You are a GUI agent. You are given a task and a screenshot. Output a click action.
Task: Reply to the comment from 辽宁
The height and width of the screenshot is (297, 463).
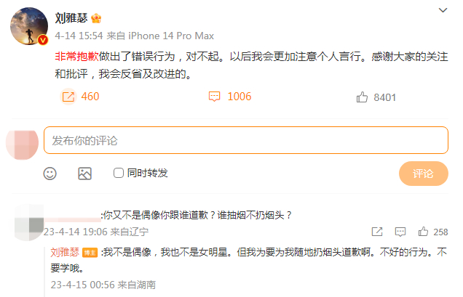click(x=400, y=232)
